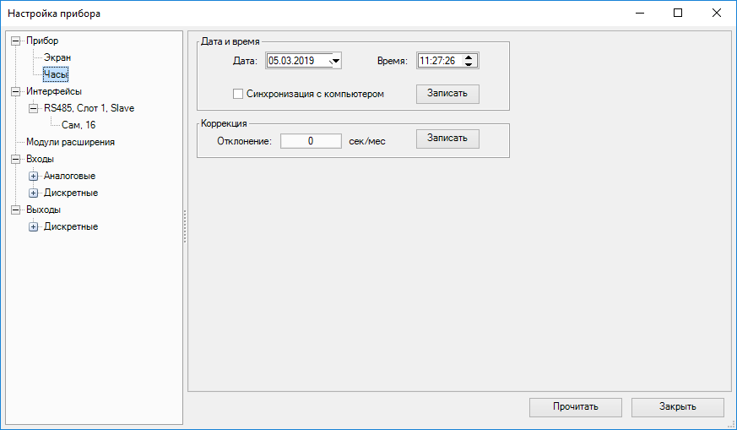
Task: Expand the Дискретные node under Выходы
Action: point(33,226)
